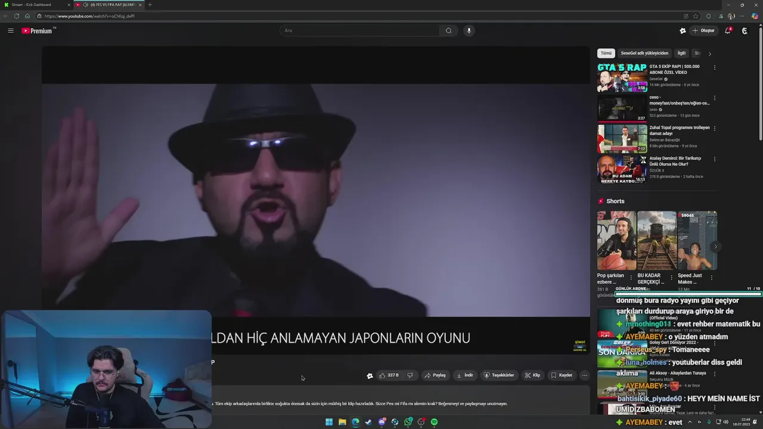Viewport: 763px width, 429px height.
Task: Open the BU KADAR GERÇEKÇİ short
Action: tap(657, 241)
